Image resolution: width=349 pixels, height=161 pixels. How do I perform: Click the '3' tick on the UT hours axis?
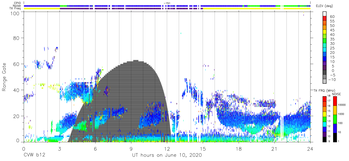(x=59, y=149)
